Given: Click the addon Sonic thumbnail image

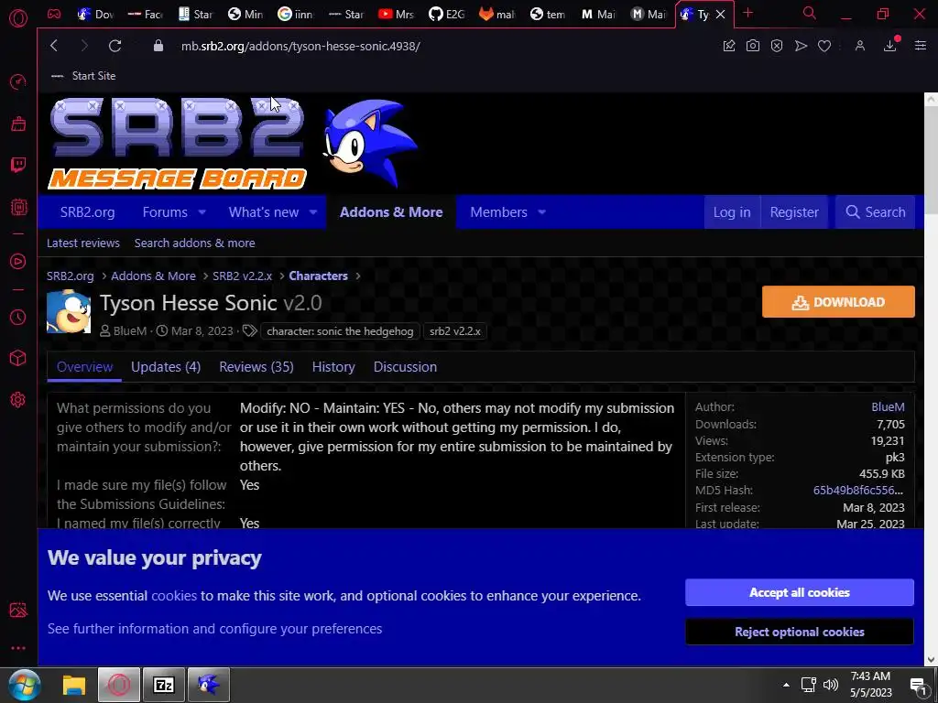Looking at the screenshot, I should 69,311.
